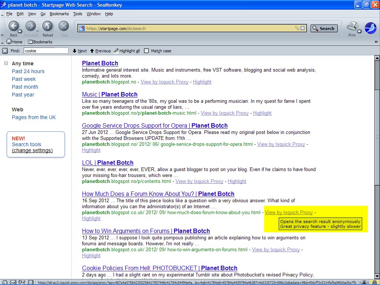Viewport: 380px width, 285px height.
Task: Reload the current page
Action: point(47,26)
